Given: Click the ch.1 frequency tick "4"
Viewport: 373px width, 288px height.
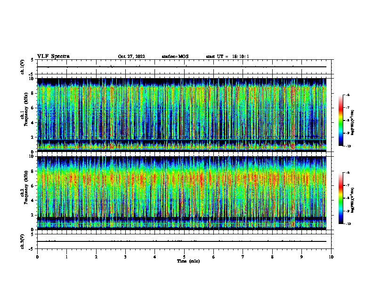Looking at the screenshot, I should point(33,123).
